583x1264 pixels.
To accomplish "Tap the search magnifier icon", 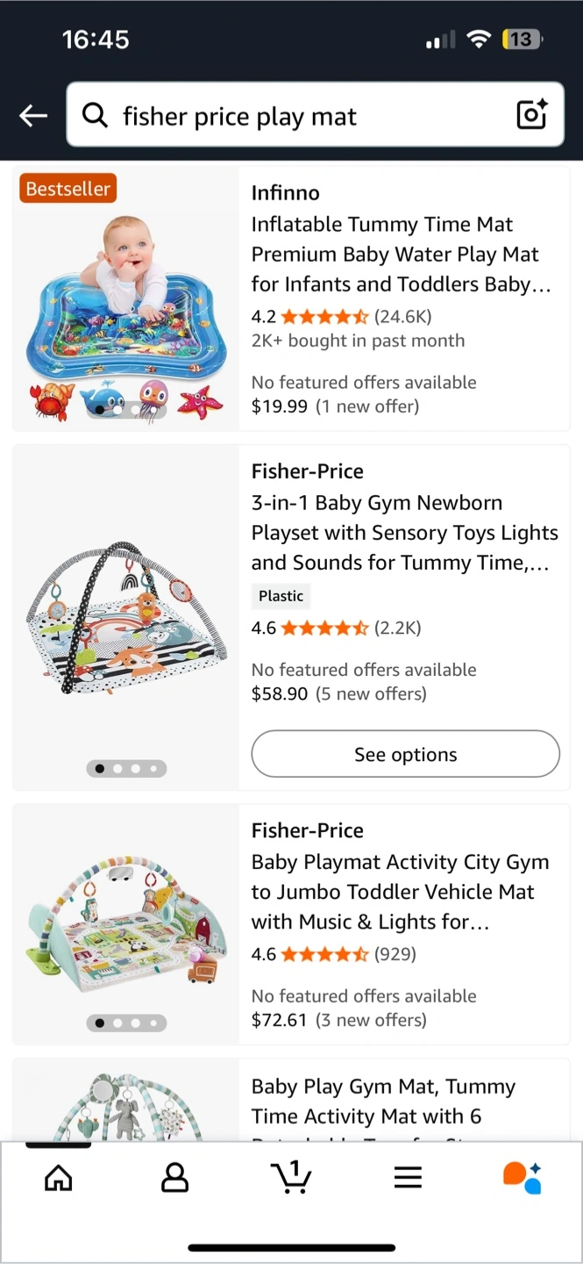I will [95, 115].
